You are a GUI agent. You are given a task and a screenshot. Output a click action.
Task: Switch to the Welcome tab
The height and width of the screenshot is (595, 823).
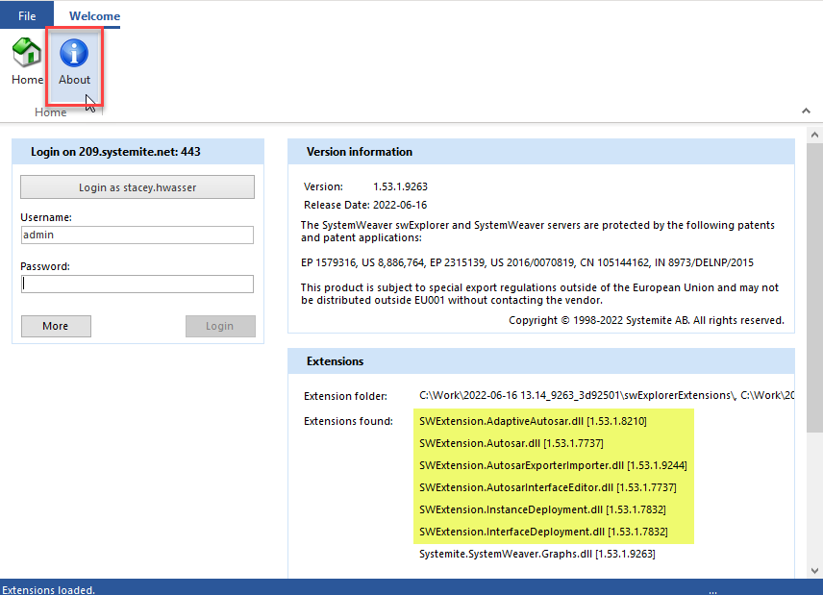[93, 15]
